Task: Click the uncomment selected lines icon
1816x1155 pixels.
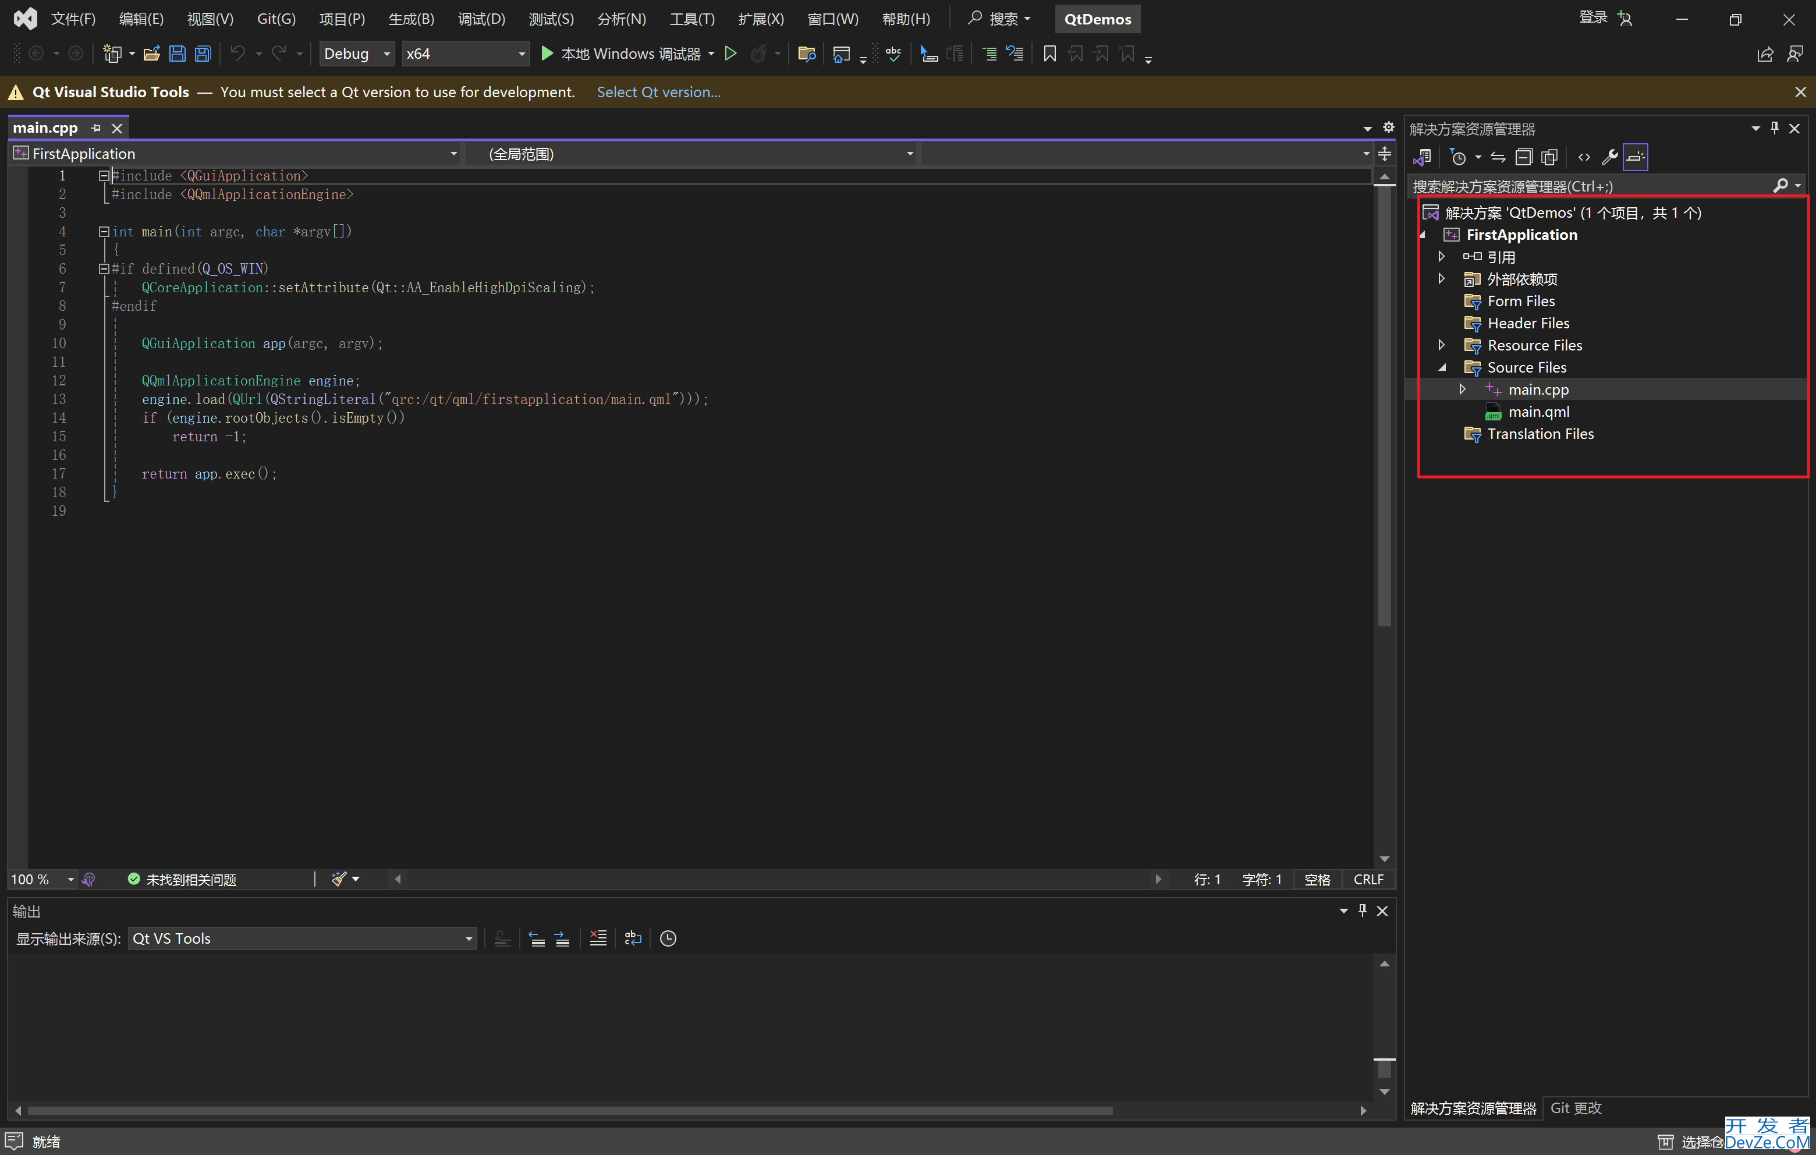Action: click(1015, 54)
